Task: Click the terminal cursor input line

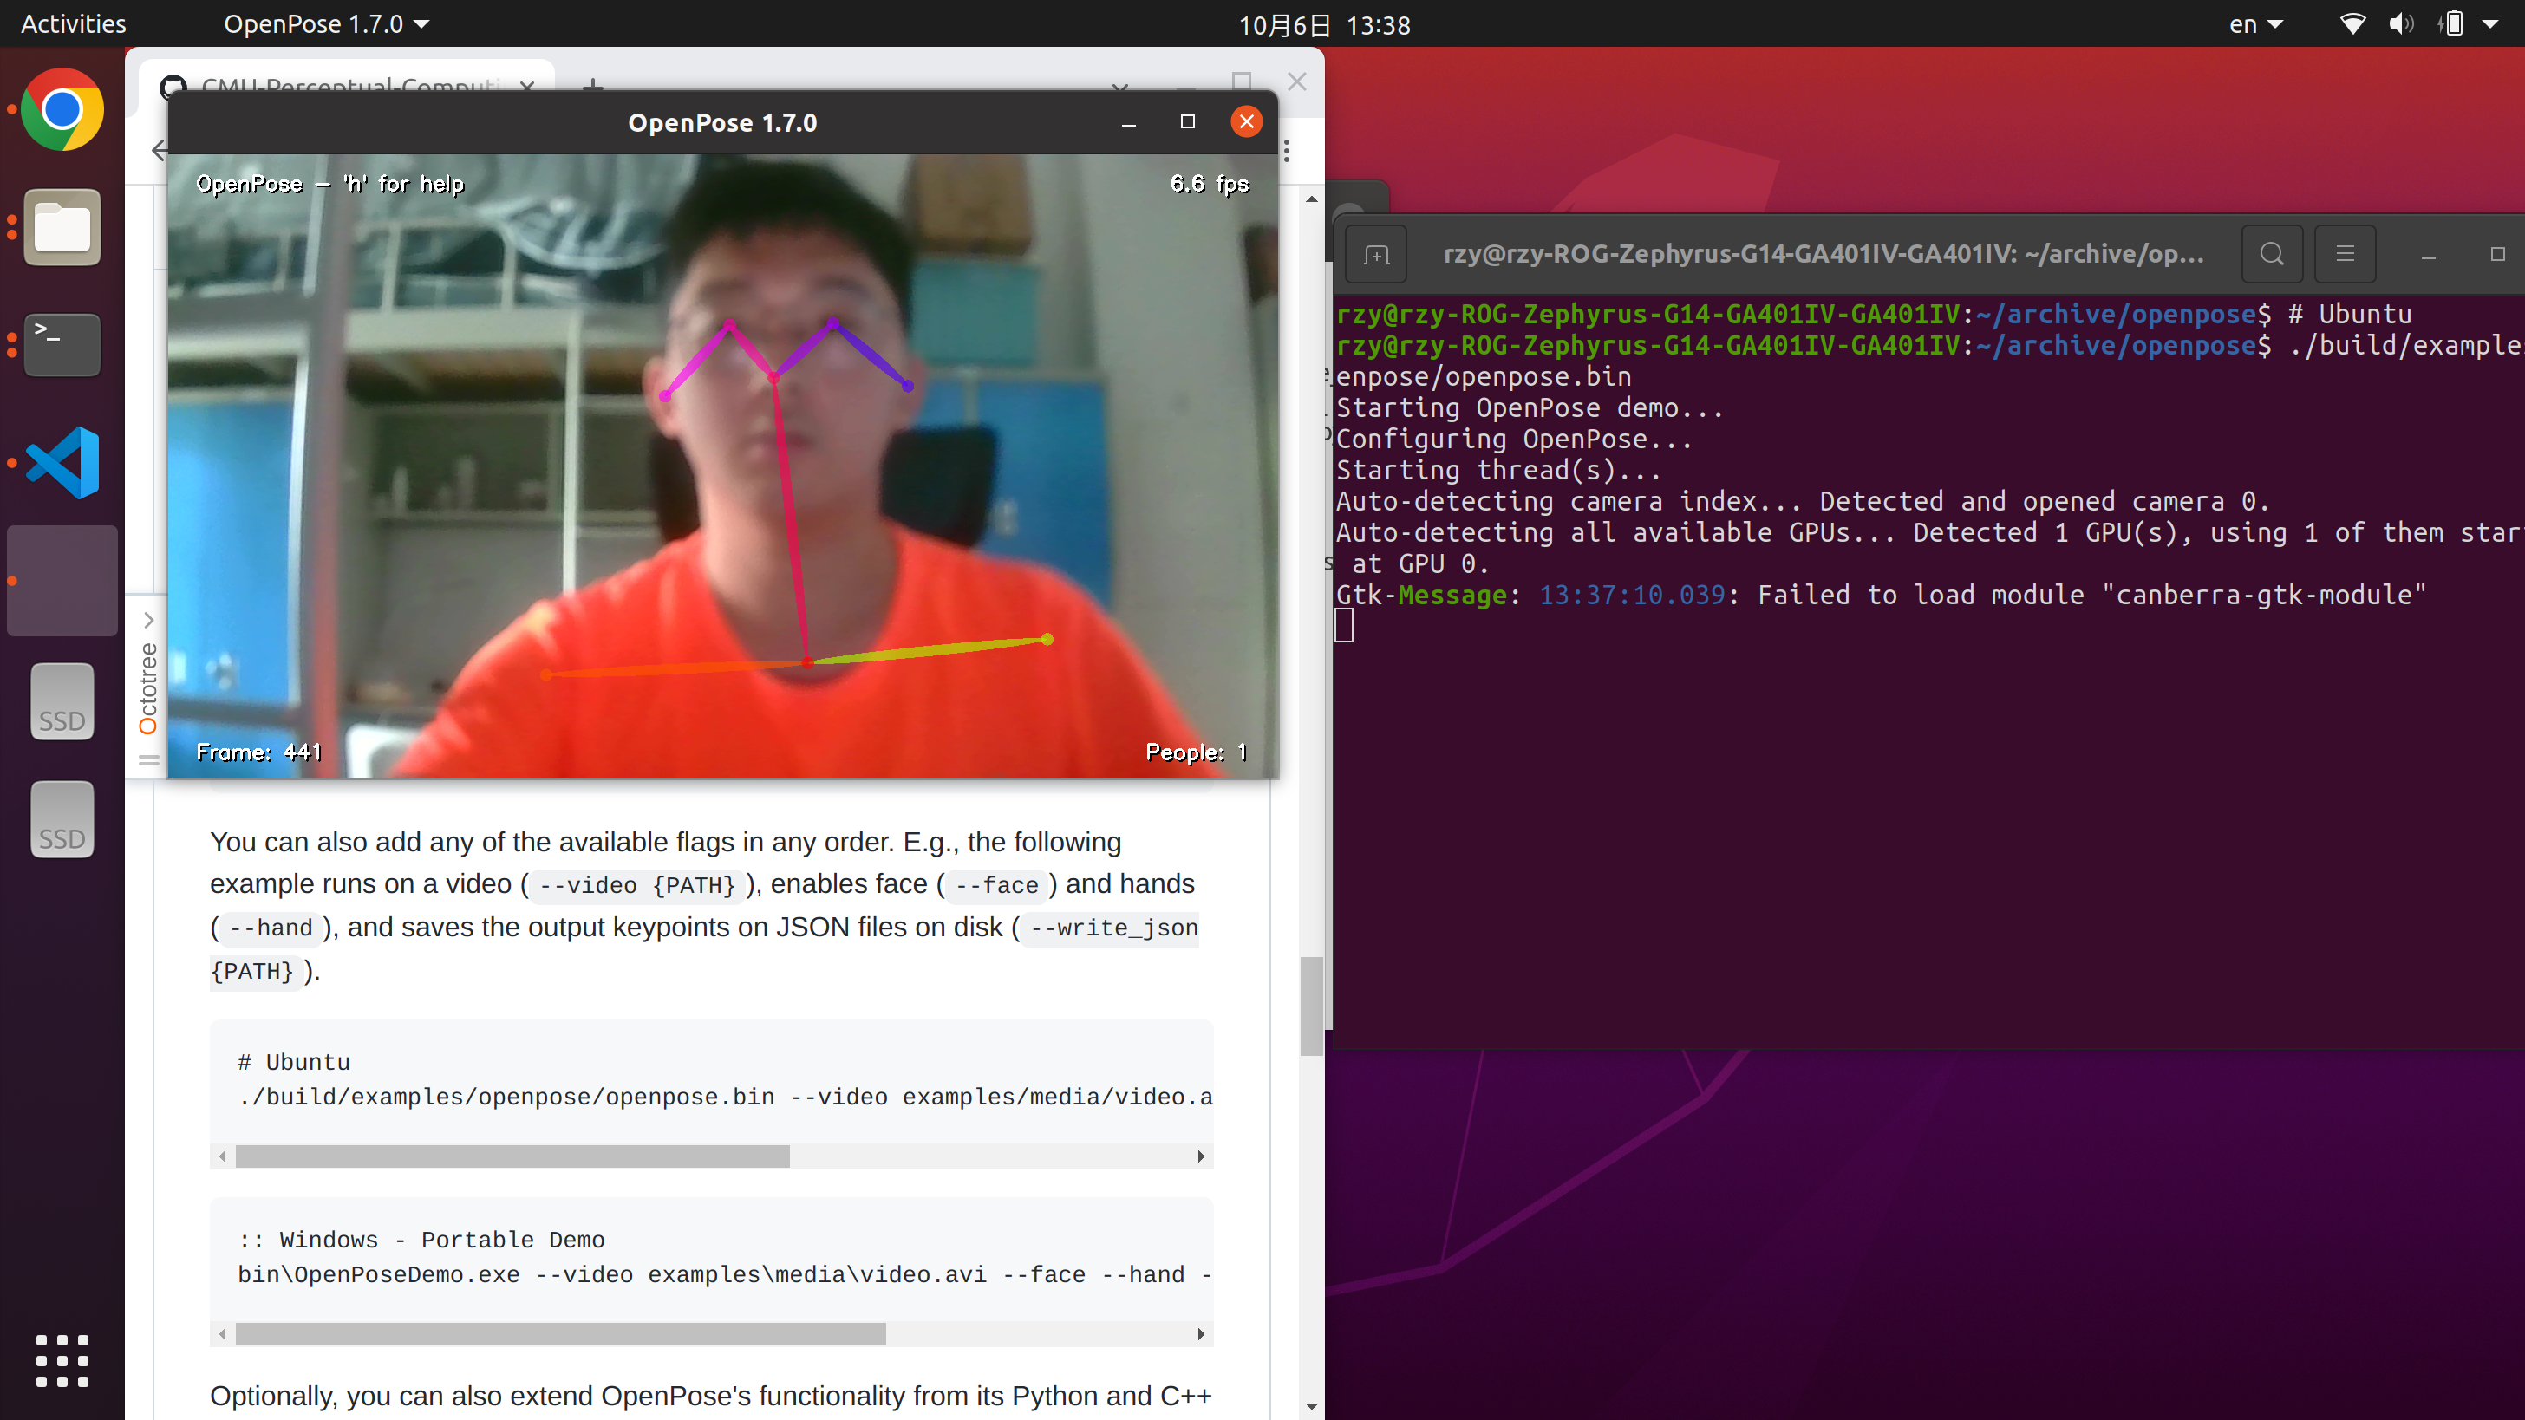Action: tap(1344, 625)
